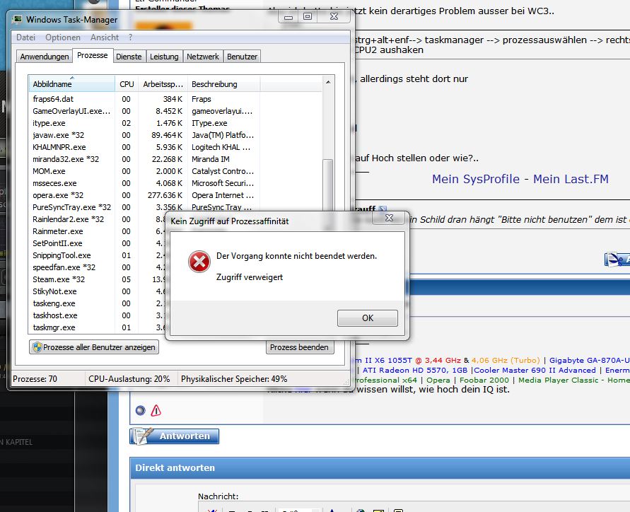
Task: Open the Netzwerk tab
Action: pos(202,57)
